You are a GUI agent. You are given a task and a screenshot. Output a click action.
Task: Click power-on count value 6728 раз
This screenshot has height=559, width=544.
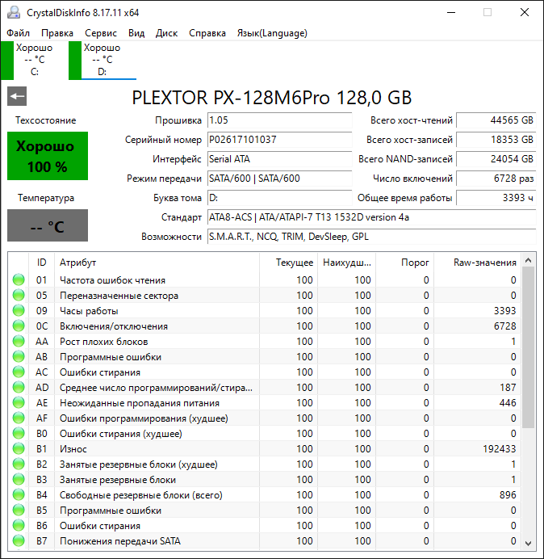pos(496,179)
